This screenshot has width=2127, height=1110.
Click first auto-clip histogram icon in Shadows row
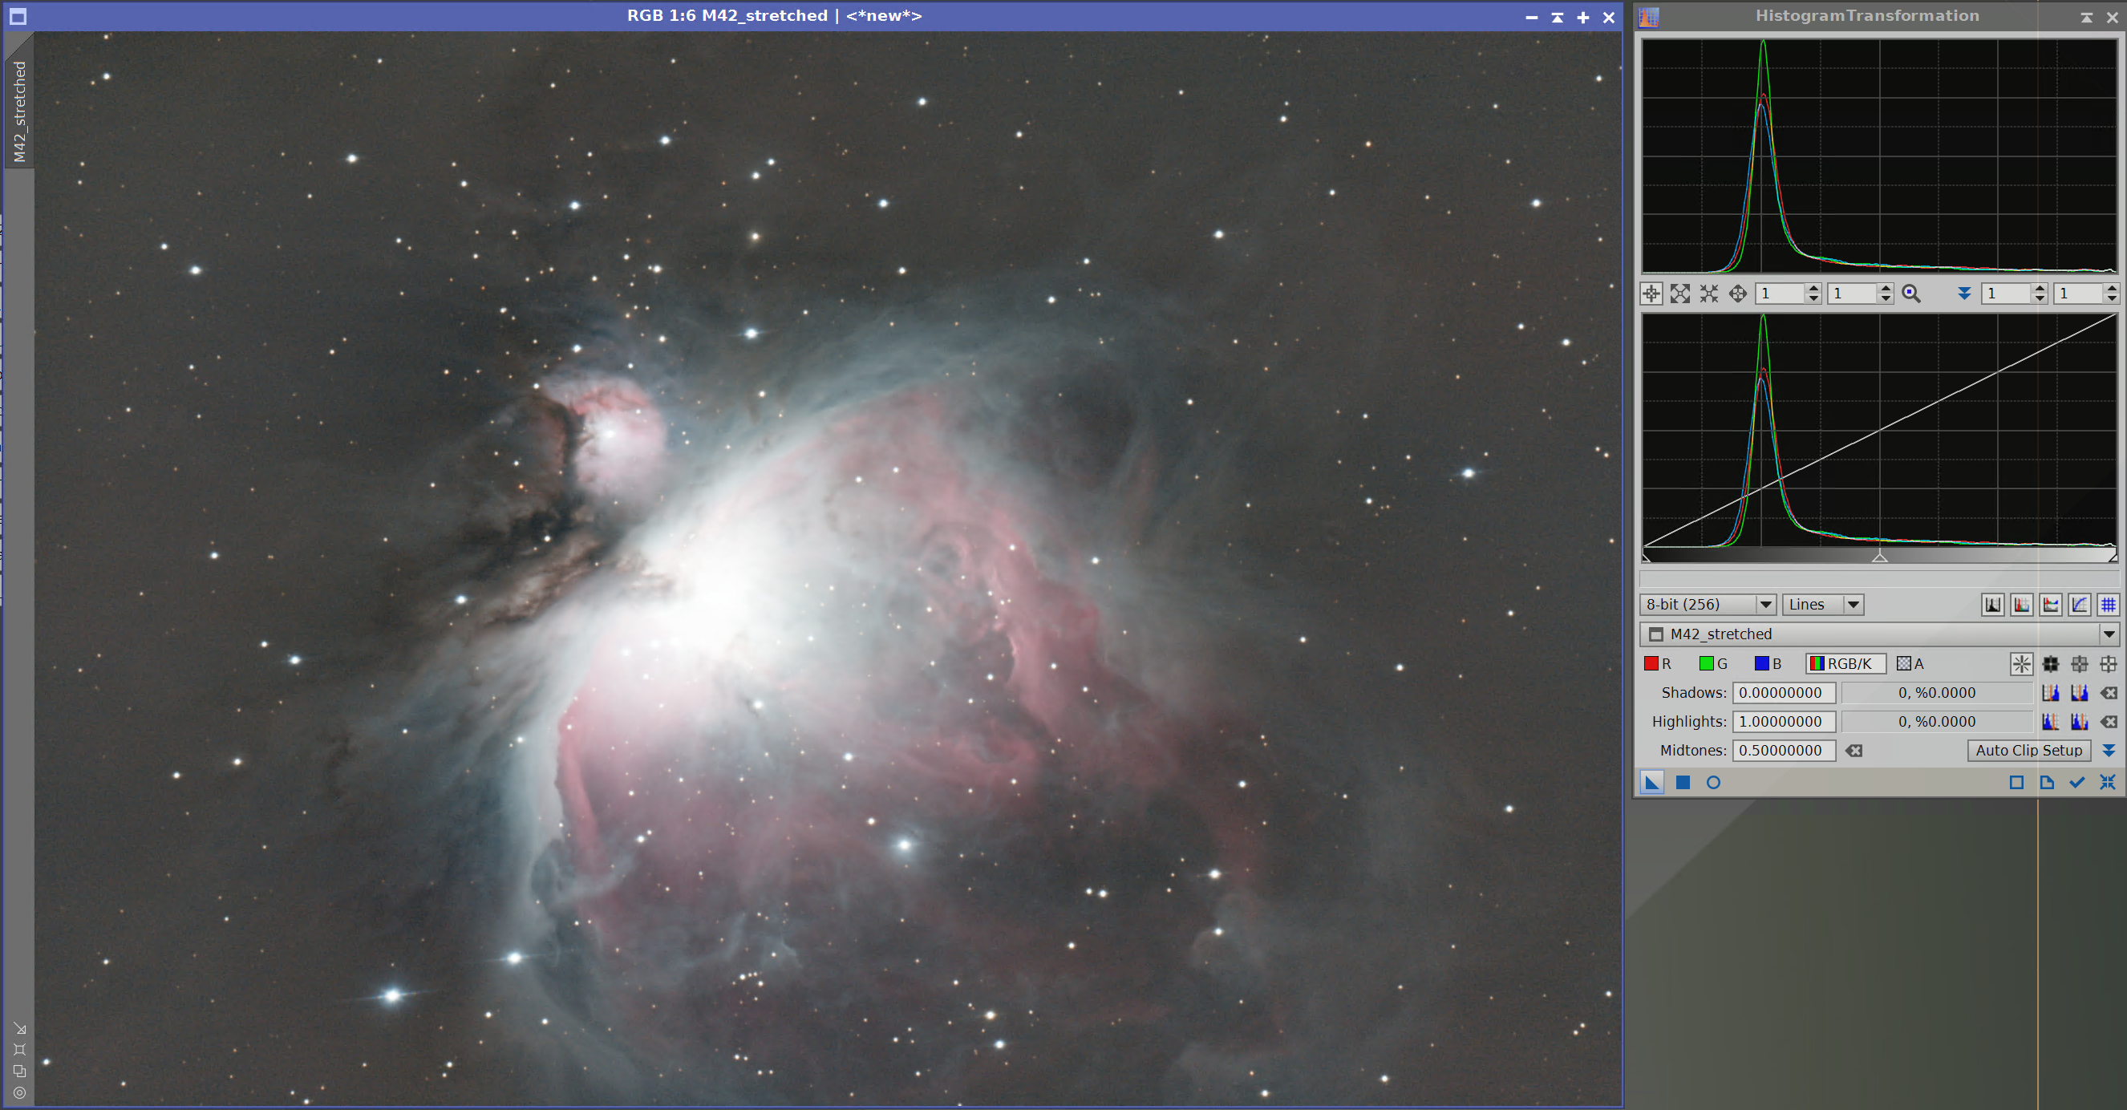coord(2050,693)
